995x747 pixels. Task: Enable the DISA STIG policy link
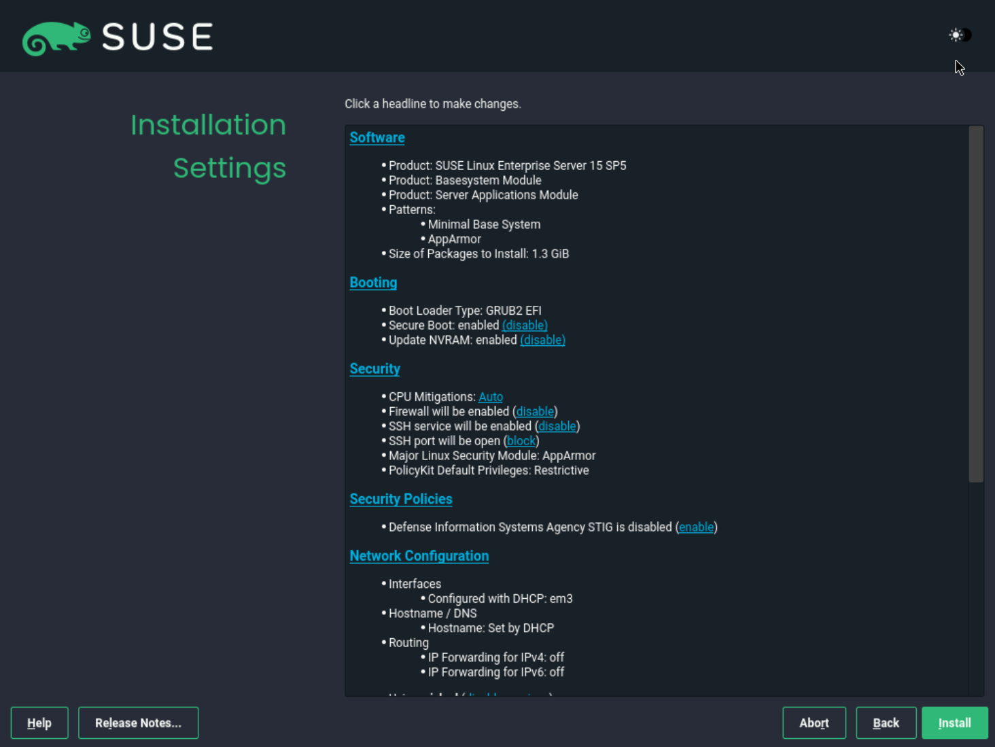[x=697, y=527]
